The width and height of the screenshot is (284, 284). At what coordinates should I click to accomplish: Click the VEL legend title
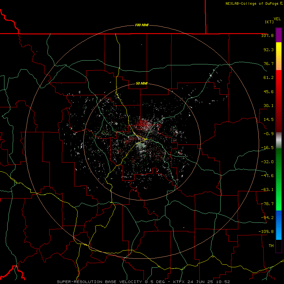[277, 19]
